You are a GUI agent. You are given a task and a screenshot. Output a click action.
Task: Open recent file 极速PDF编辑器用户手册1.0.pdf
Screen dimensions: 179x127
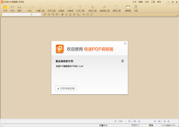tap(70, 66)
